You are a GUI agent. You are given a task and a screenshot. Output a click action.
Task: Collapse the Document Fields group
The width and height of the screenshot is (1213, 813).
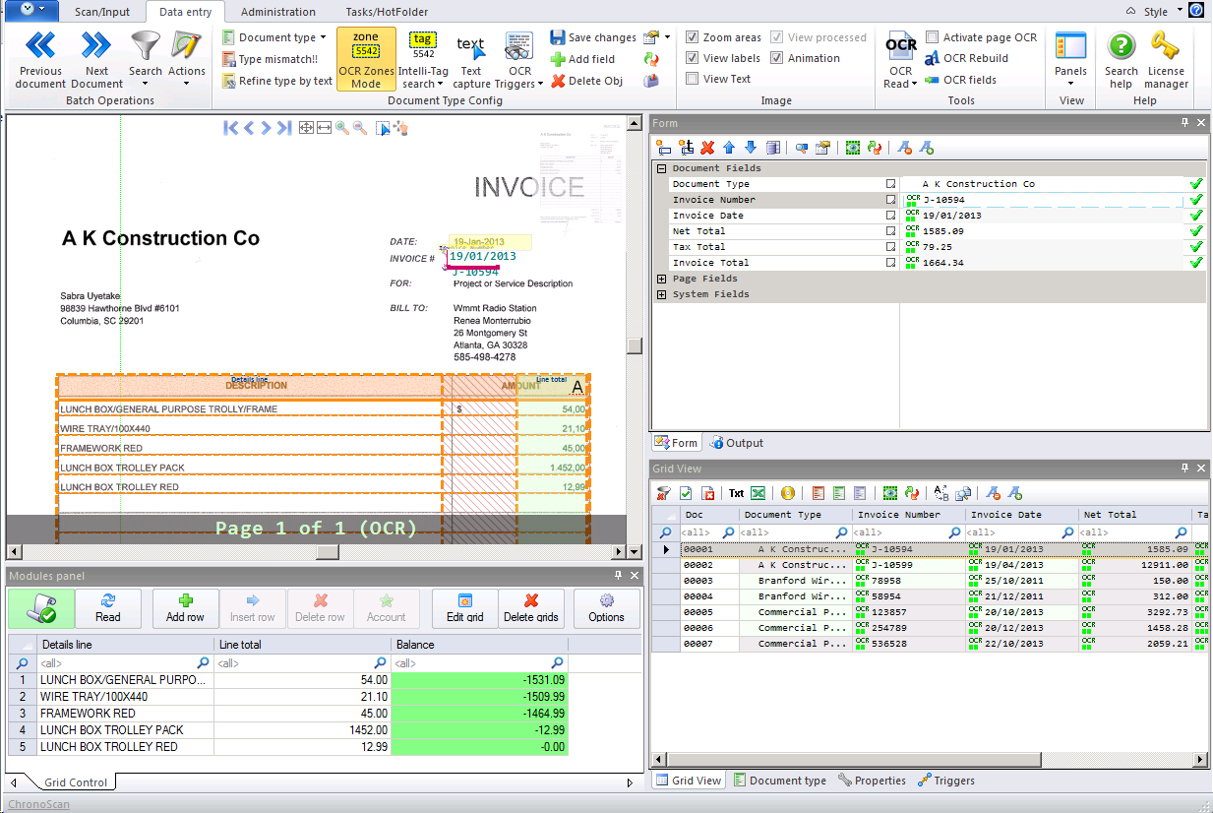click(662, 168)
